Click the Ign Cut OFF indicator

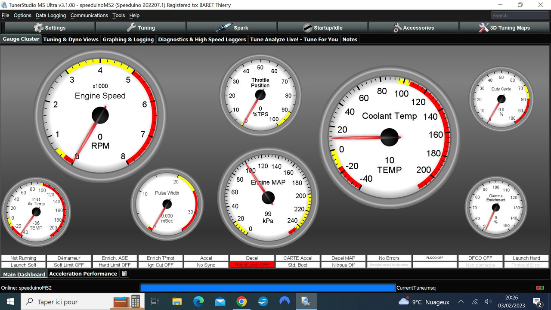(x=161, y=265)
